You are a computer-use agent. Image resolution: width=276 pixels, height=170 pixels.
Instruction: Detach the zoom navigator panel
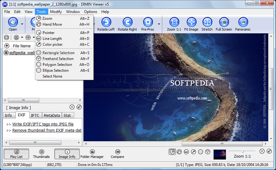[x=269, y=151]
